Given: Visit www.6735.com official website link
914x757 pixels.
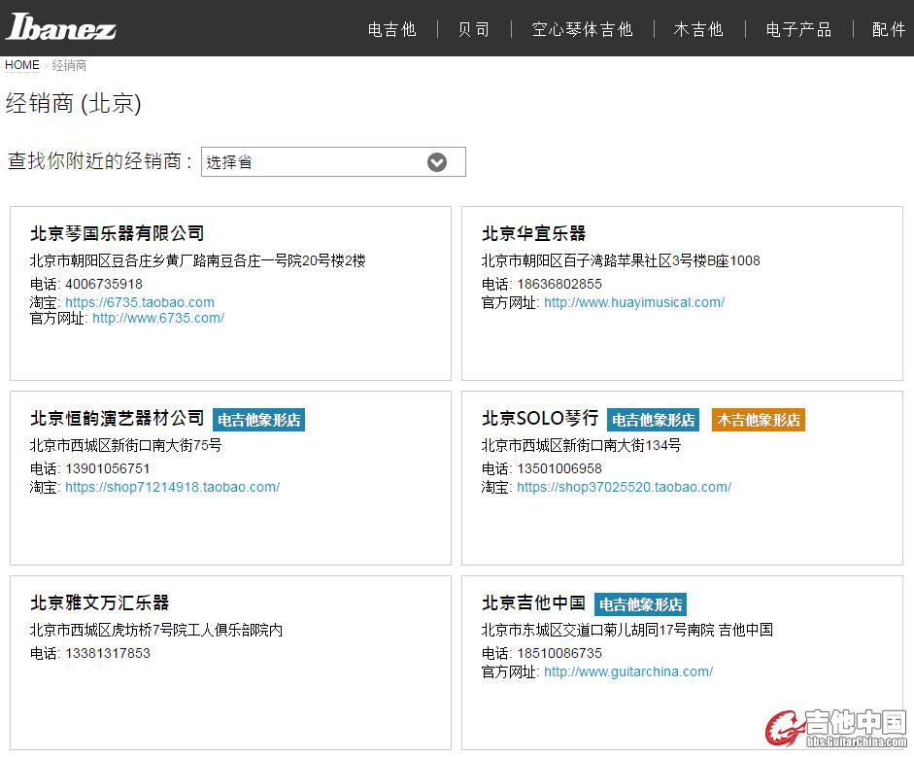Looking at the screenshot, I should 158,318.
